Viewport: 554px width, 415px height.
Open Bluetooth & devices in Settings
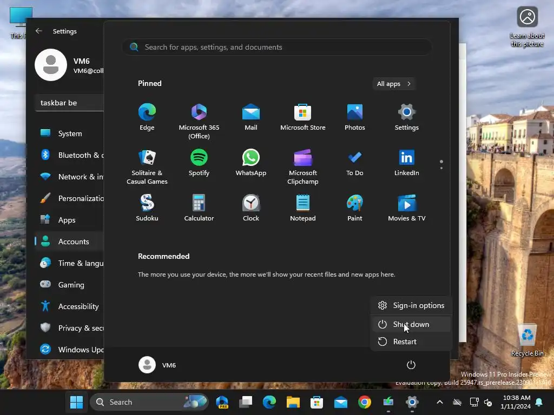coord(70,155)
